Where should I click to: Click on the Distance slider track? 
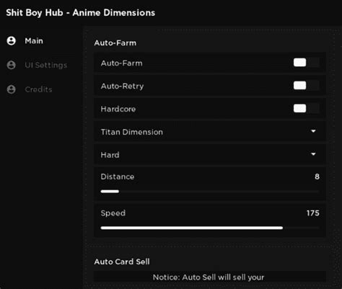point(210,192)
